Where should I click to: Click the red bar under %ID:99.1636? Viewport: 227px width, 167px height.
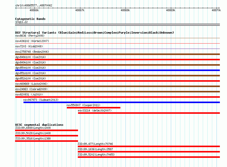click(149, 152)
